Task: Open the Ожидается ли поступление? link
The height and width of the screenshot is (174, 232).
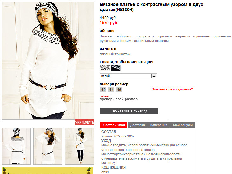Action: [x=172, y=89]
